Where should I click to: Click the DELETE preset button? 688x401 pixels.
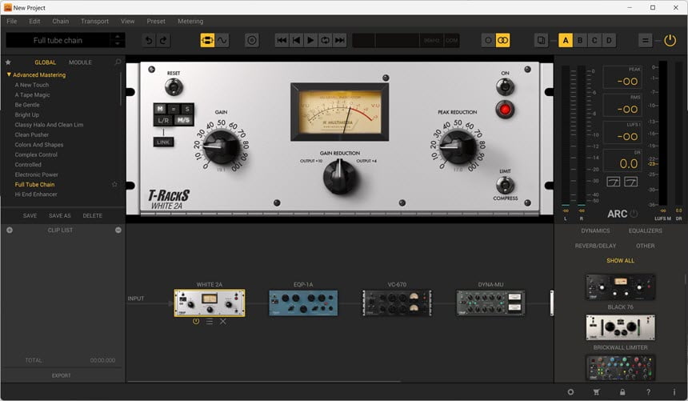point(93,215)
